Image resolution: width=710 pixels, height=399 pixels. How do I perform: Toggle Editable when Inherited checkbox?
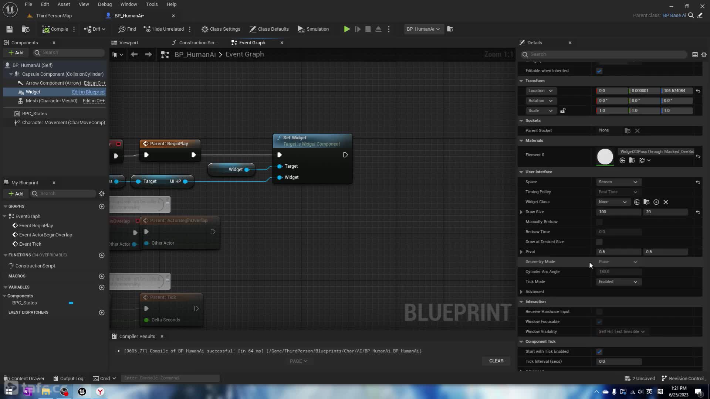tap(599, 71)
